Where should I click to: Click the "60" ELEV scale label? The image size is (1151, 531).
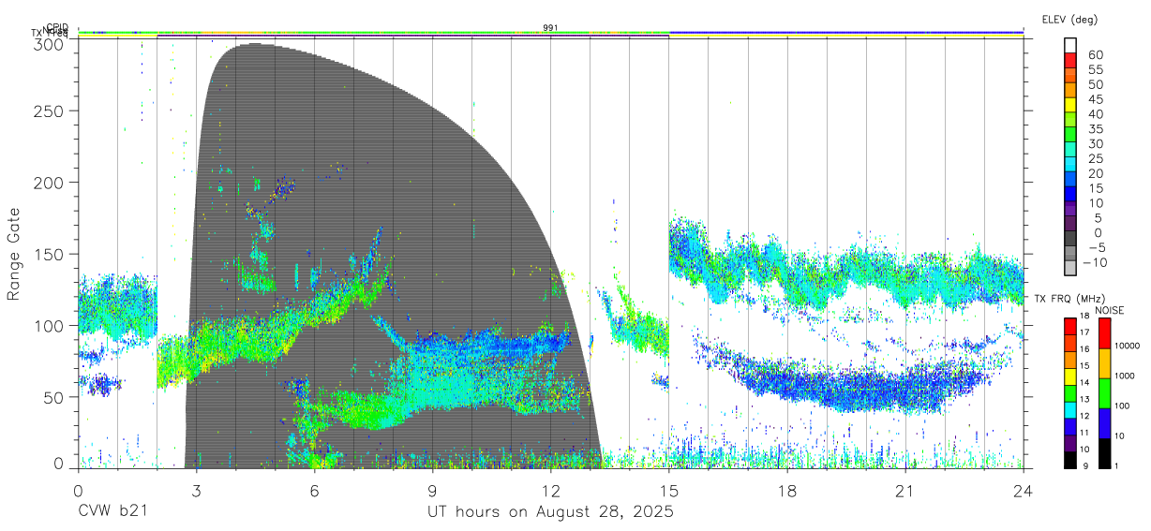coord(1096,55)
